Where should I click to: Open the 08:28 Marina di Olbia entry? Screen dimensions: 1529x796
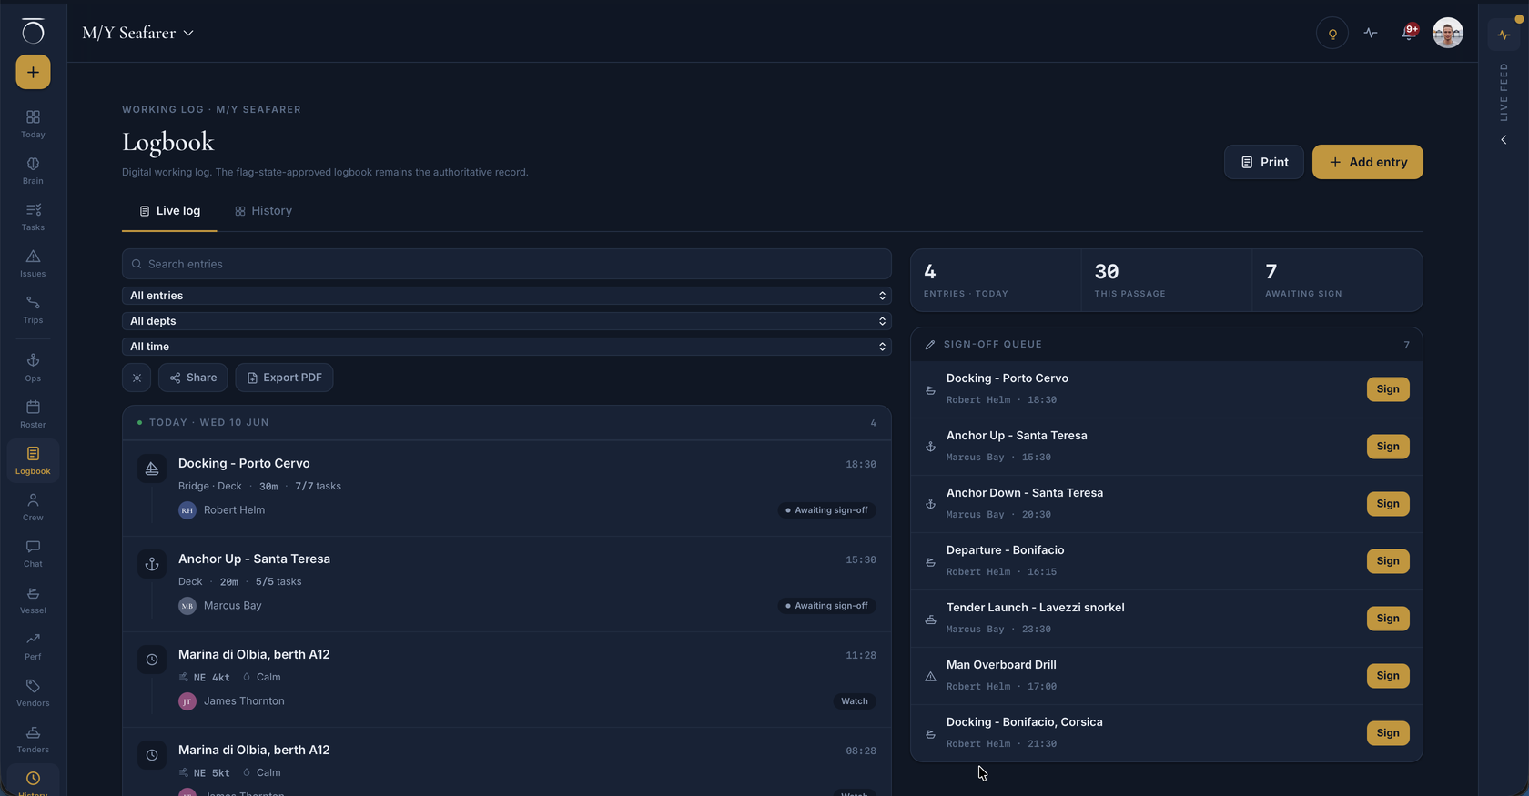point(507,761)
